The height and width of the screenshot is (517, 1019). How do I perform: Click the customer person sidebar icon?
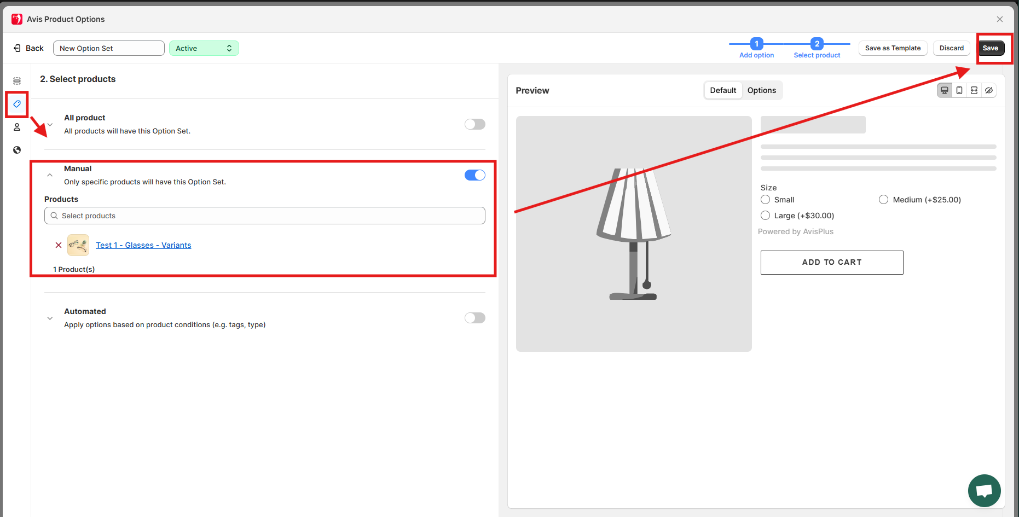tap(17, 127)
